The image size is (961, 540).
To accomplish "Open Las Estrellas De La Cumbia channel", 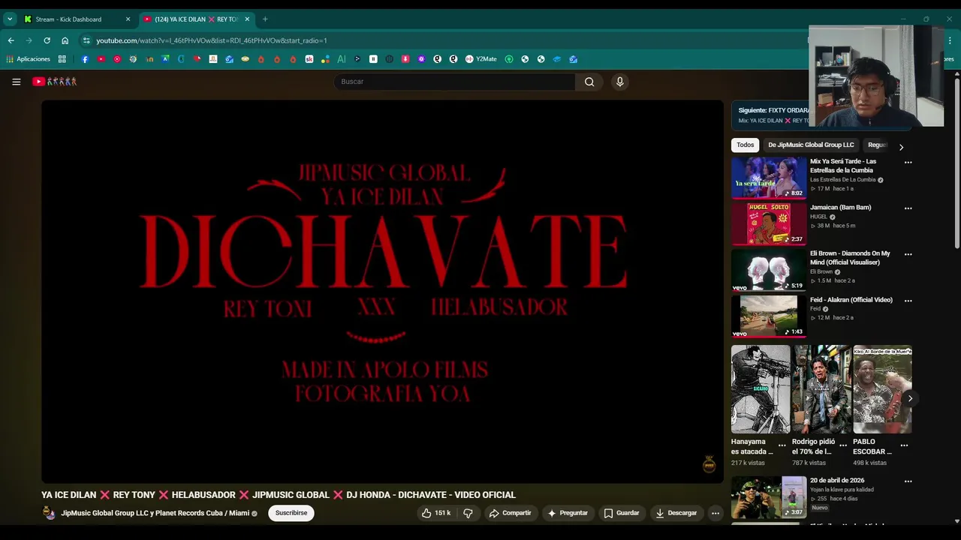I will (x=842, y=180).
